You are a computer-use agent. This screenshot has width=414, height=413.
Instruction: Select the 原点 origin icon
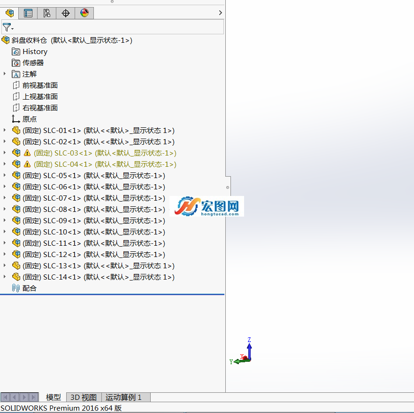(16, 119)
